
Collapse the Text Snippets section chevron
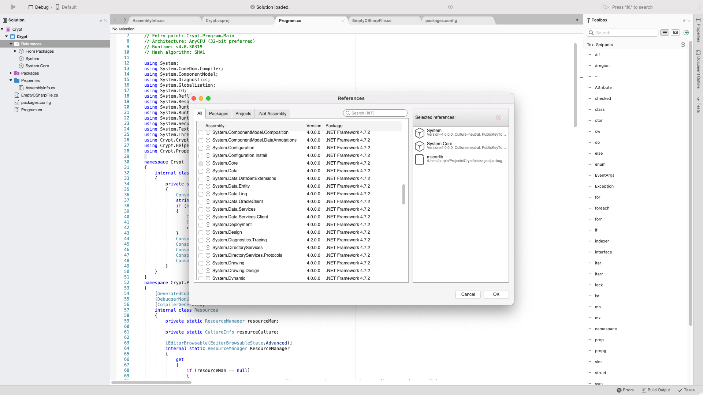(x=682, y=45)
